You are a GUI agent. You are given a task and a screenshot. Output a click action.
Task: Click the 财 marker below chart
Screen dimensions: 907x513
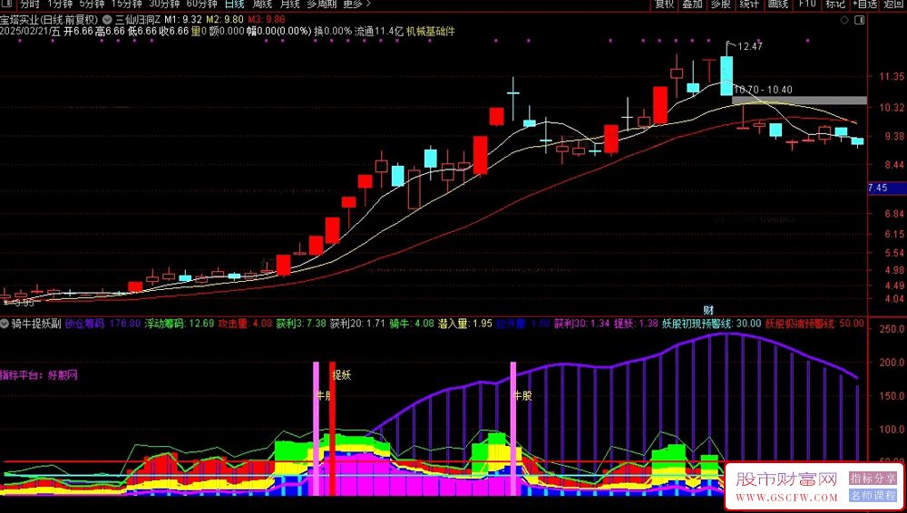(708, 310)
